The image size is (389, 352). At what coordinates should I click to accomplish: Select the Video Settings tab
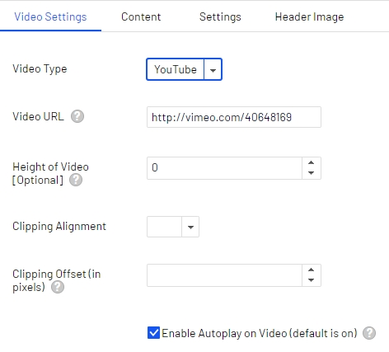[50, 16]
